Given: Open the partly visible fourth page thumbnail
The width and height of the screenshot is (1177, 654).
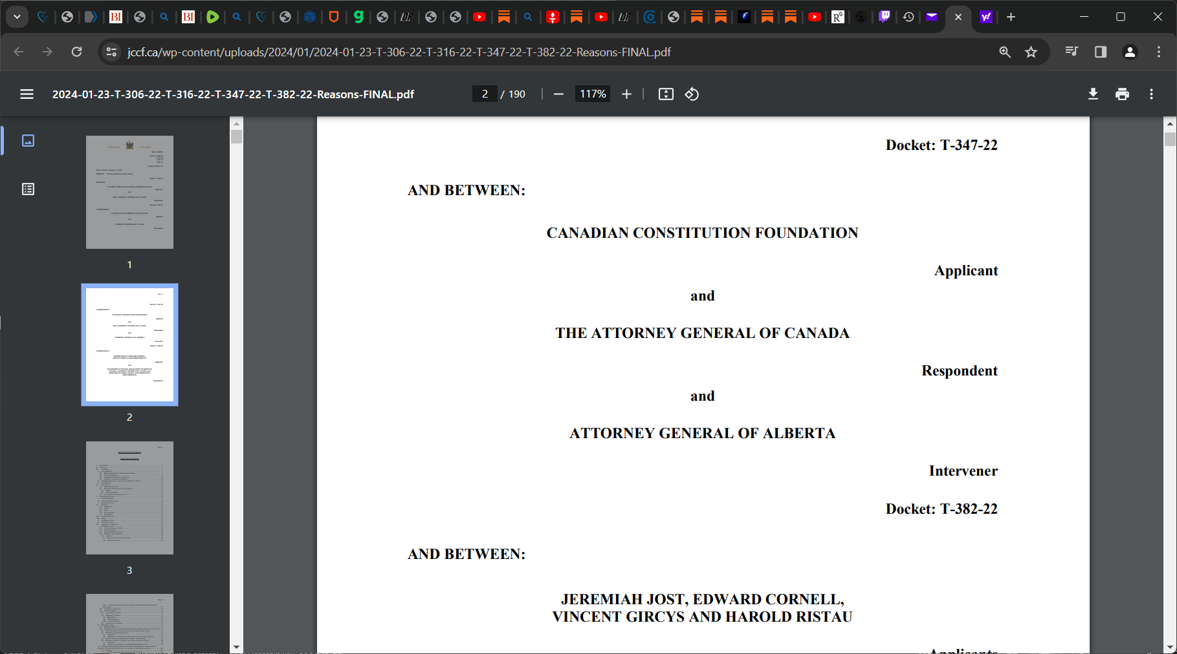Looking at the screenshot, I should (129, 623).
